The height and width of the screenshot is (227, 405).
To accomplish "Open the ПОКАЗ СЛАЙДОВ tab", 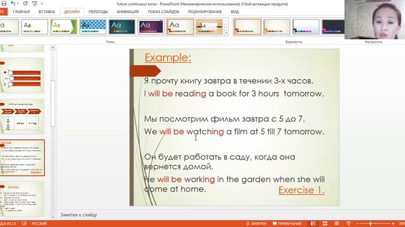I will tap(163, 12).
